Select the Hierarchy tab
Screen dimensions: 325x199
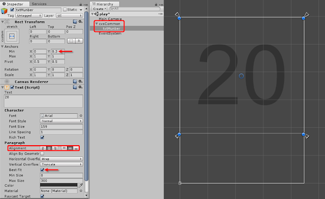[x=105, y=4]
